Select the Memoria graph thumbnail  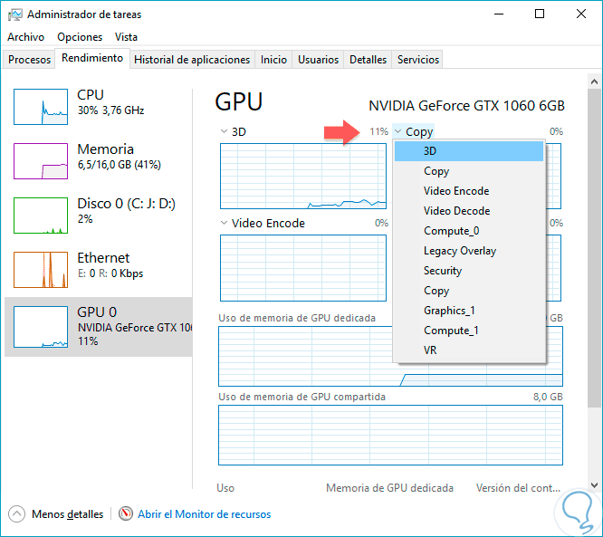click(41, 161)
